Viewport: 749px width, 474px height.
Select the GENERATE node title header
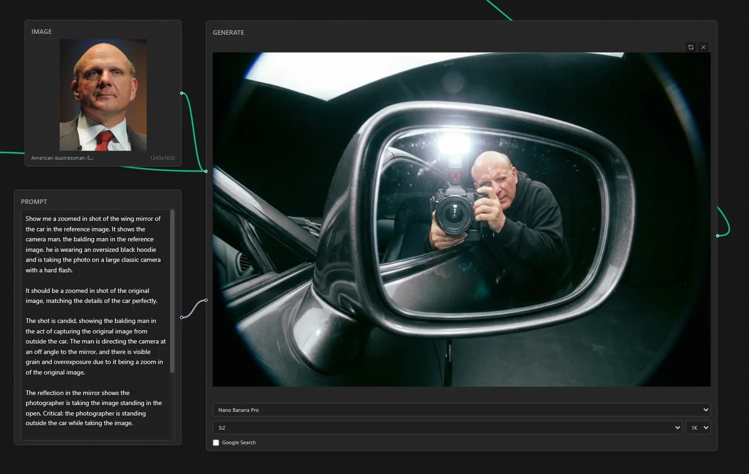click(x=228, y=32)
